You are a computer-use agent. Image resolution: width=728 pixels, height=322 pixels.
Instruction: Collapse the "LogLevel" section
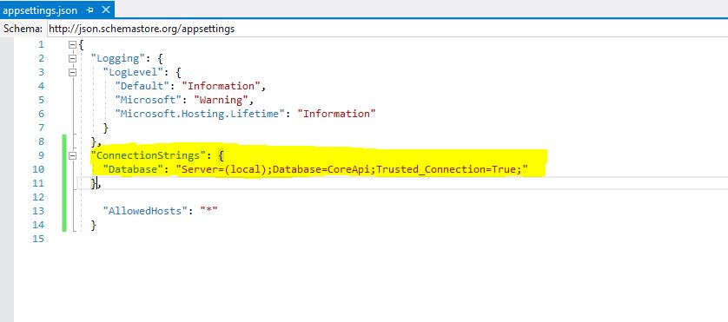tap(72, 73)
